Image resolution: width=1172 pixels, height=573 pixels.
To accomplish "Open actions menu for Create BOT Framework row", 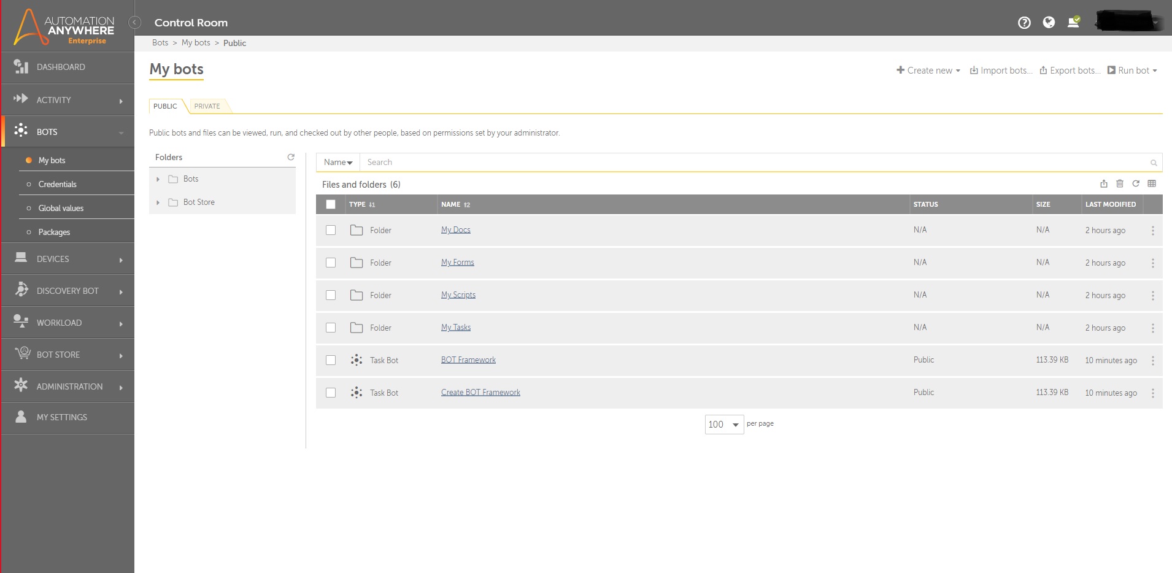I will 1153,393.
